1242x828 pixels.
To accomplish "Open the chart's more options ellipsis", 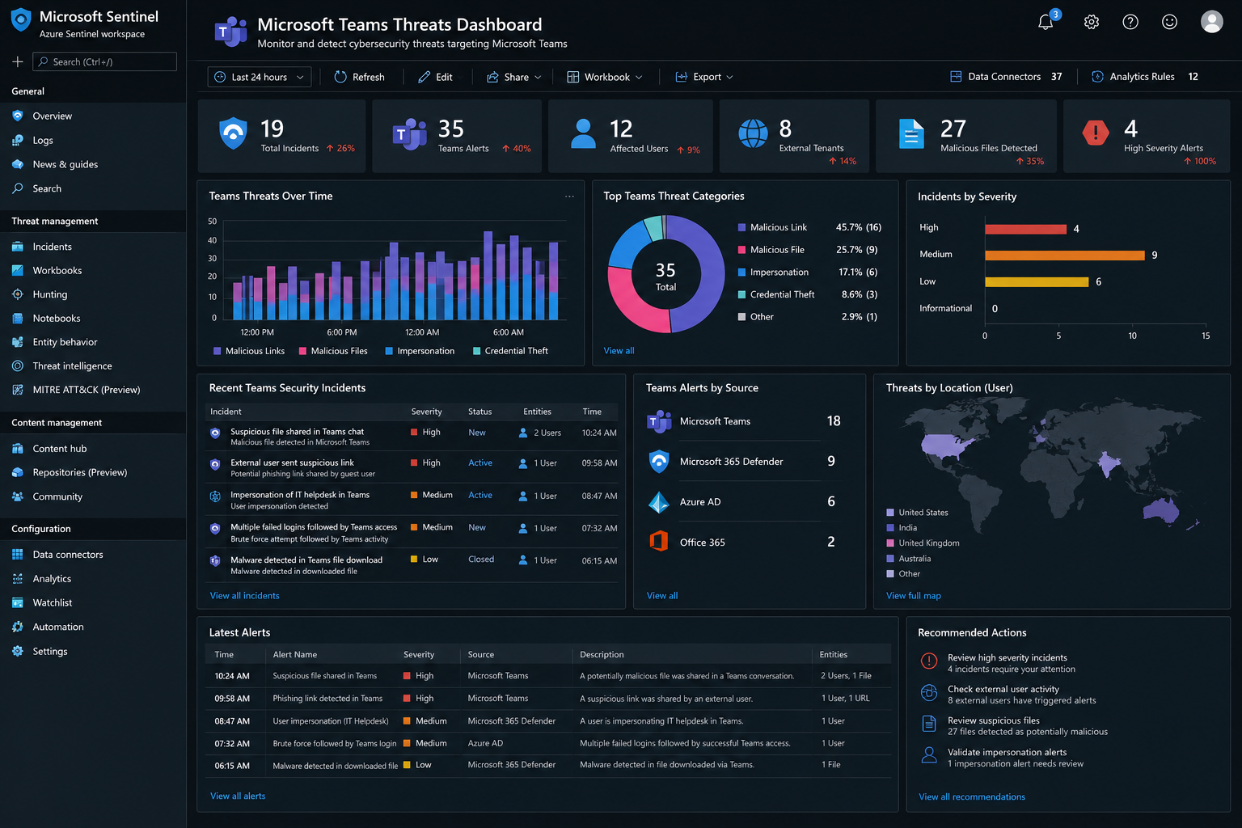I will tap(569, 196).
